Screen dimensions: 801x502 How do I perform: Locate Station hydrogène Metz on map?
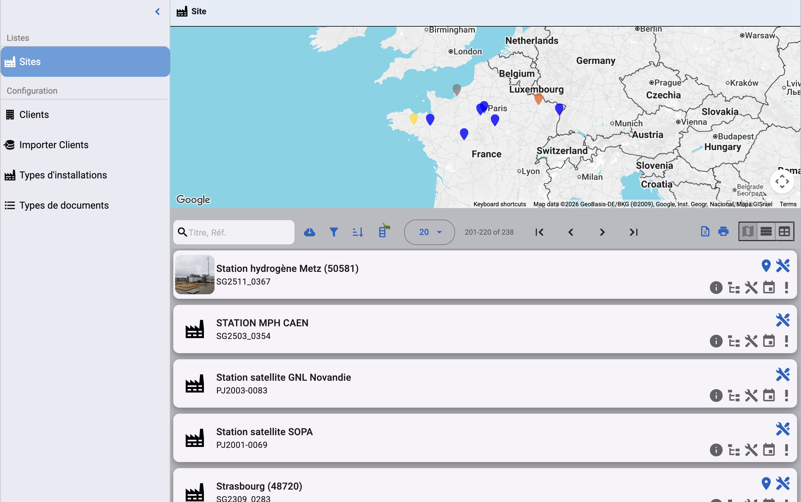tap(766, 266)
